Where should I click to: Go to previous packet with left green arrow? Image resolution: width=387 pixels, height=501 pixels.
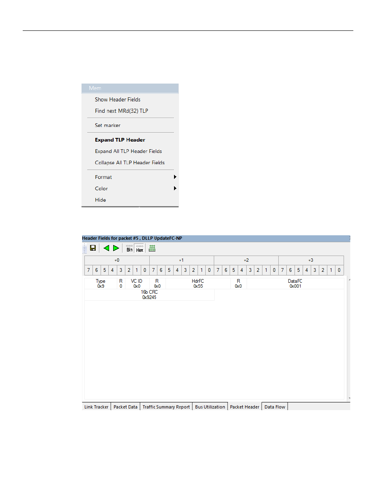pyautogui.click(x=106, y=248)
